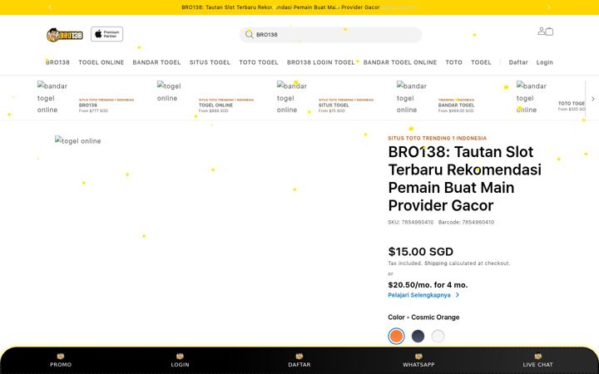Open BRO138 menu item

57,62
